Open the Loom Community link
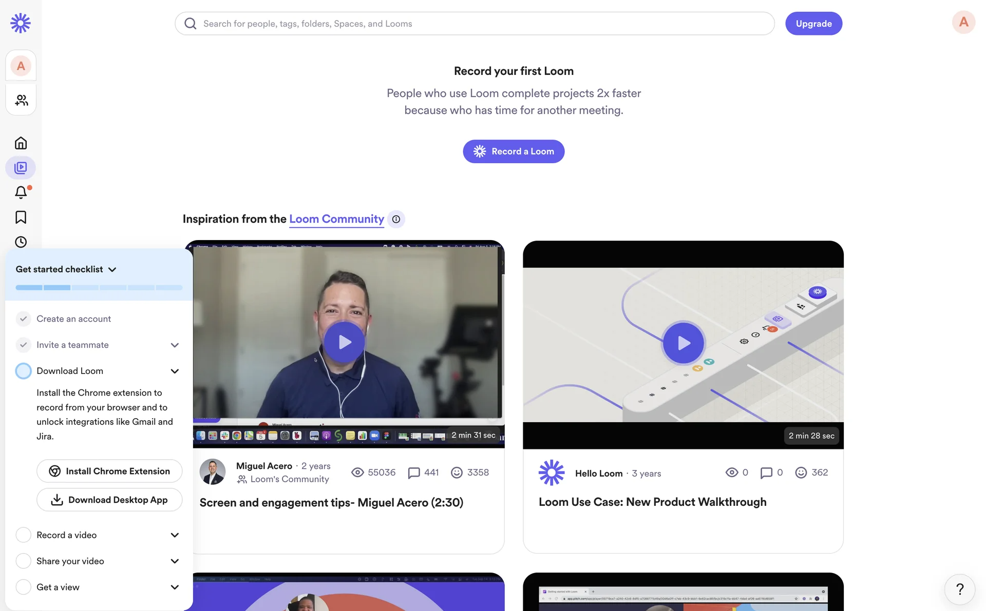The width and height of the screenshot is (986, 611). (336, 219)
